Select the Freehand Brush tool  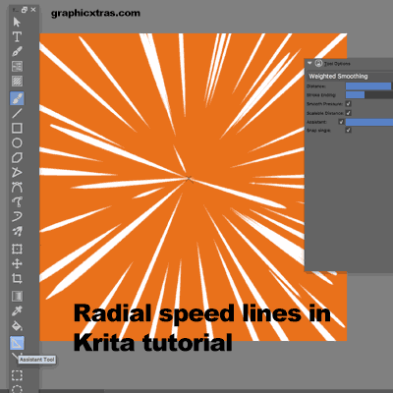17,98
